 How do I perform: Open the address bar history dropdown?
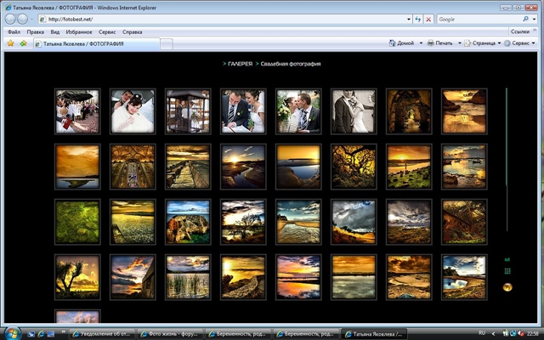coord(405,19)
